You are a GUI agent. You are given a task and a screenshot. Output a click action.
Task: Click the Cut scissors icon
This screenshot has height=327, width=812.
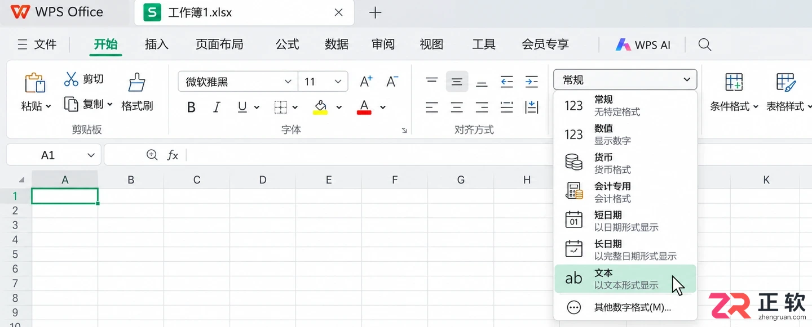click(71, 79)
